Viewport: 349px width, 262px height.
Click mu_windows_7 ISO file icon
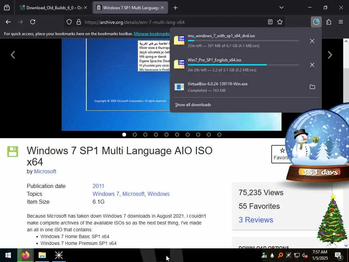pos(179,40)
